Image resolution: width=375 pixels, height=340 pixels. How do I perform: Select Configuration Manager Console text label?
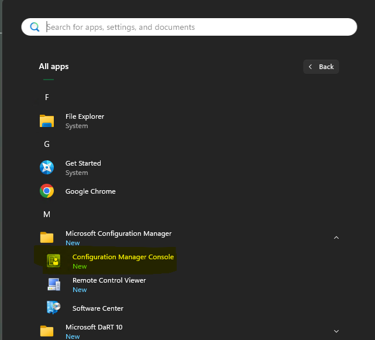pyautogui.click(x=123, y=257)
